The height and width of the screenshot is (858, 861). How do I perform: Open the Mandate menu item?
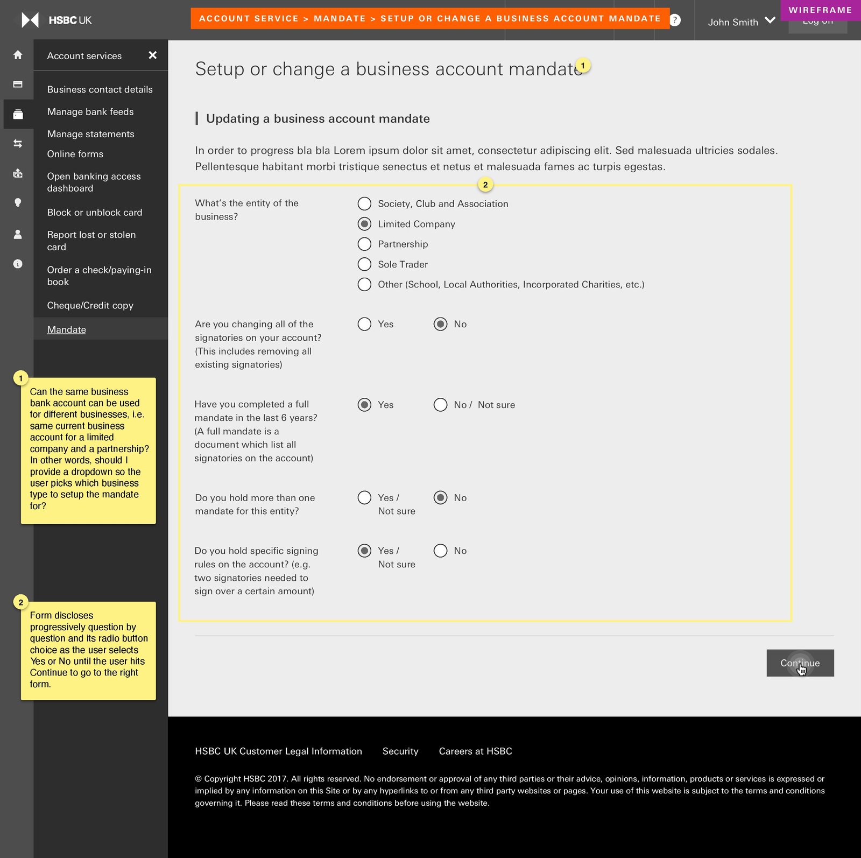pos(66,329)
